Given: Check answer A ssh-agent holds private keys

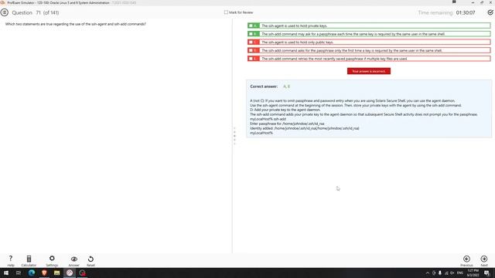Looking at the screenshot, I should [251, 25].
